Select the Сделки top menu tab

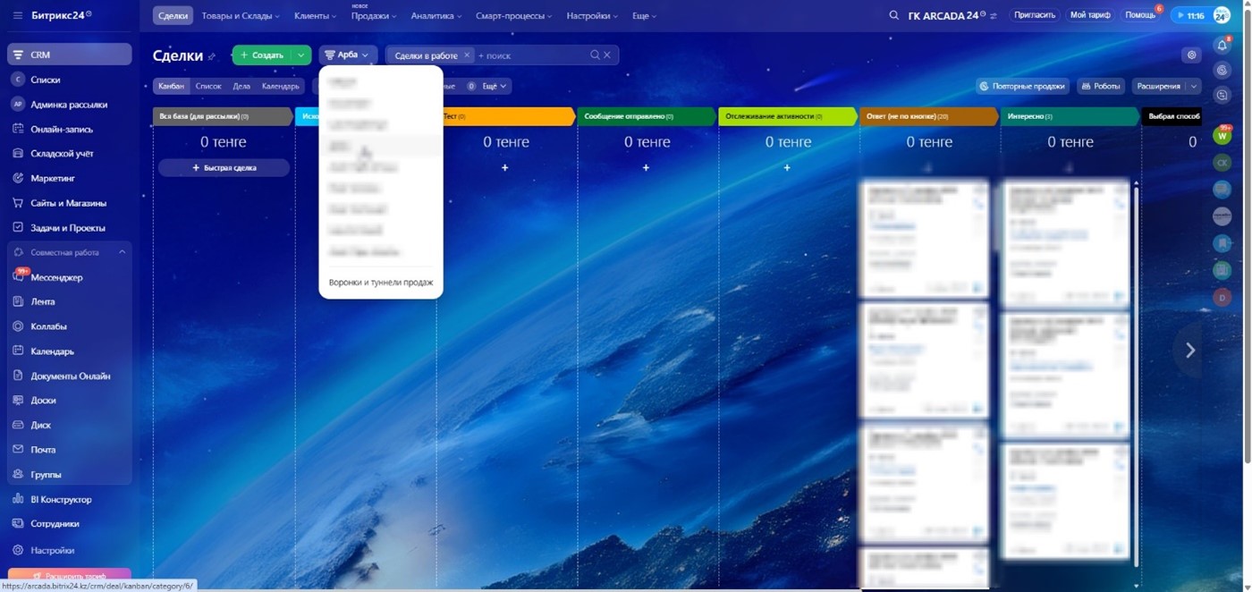tap(173, 16)
